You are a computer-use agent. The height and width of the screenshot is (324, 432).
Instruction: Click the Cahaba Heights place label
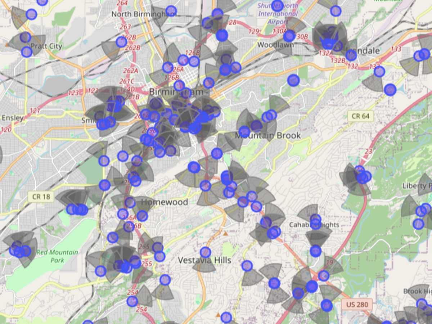(314, 225)
